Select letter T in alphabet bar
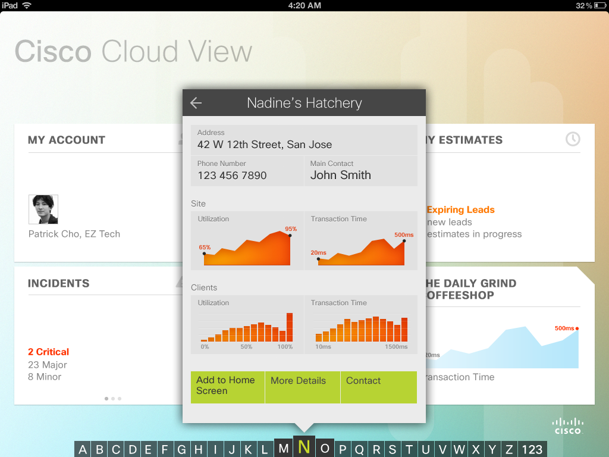 [x=409, y=450]
